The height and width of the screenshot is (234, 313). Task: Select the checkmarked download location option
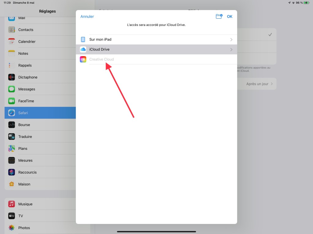point(270,35)
